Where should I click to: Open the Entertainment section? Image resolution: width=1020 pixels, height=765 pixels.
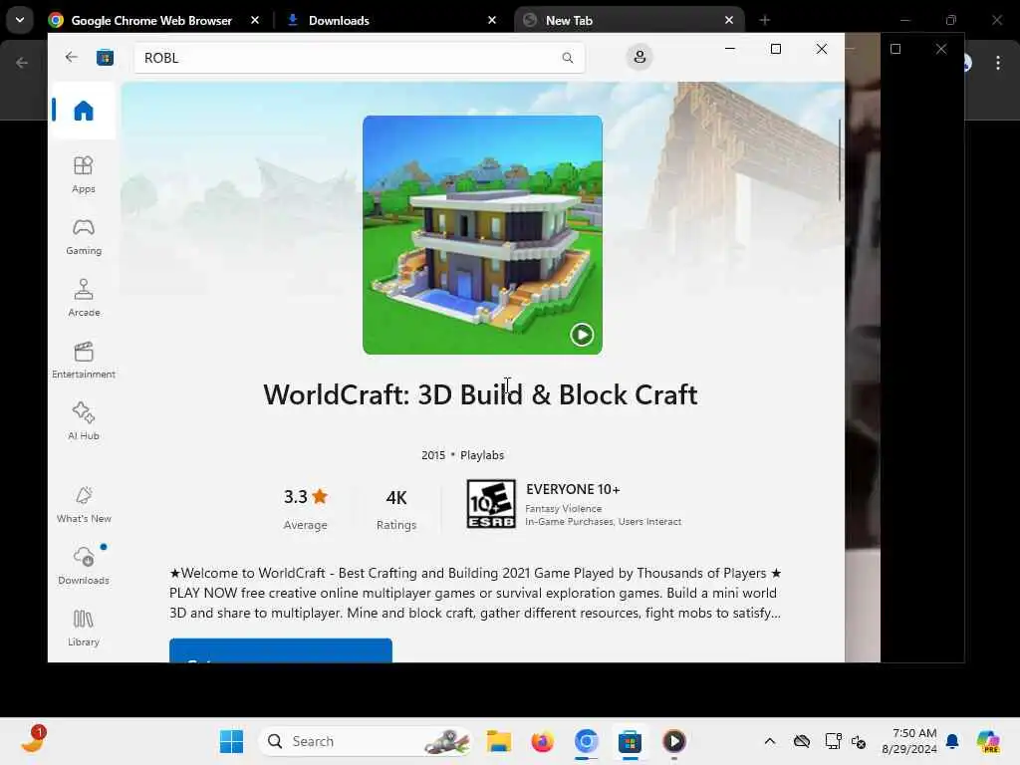click(84, 360)
